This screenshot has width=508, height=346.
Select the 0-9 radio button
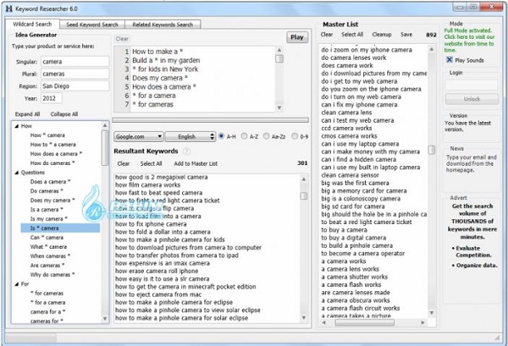tap(295, 136)
